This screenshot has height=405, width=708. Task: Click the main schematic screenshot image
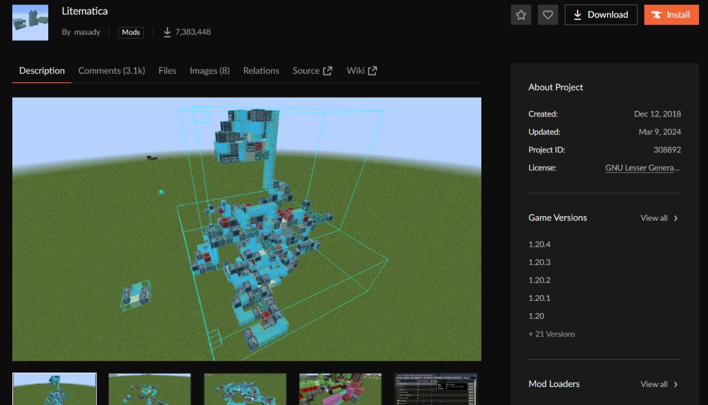pos(247,229)
